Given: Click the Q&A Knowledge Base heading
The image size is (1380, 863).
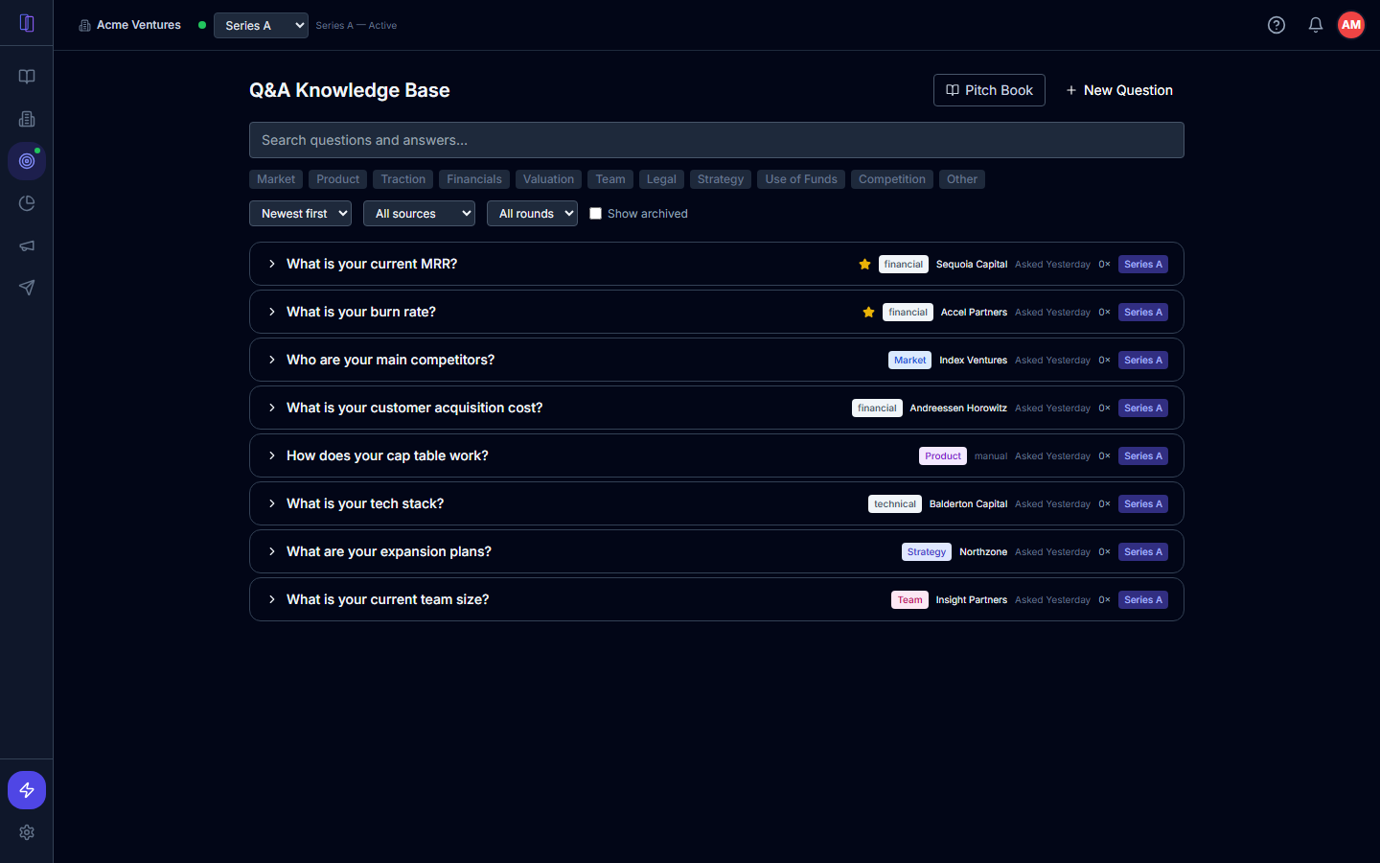Looking at the screenshot, I should click(x=350, y=90).
